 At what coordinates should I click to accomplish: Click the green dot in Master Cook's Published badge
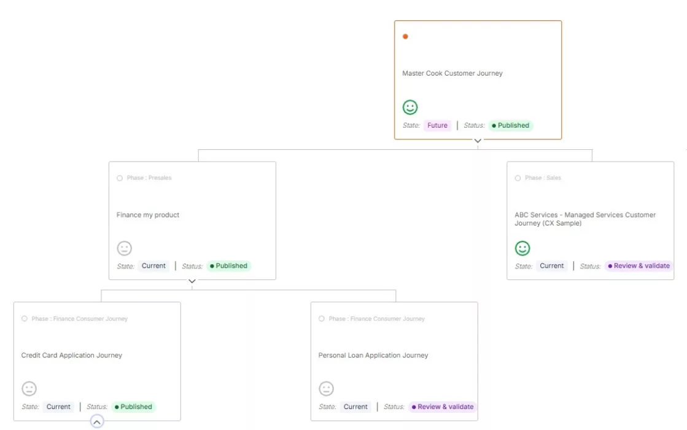(x=495, y=125)
